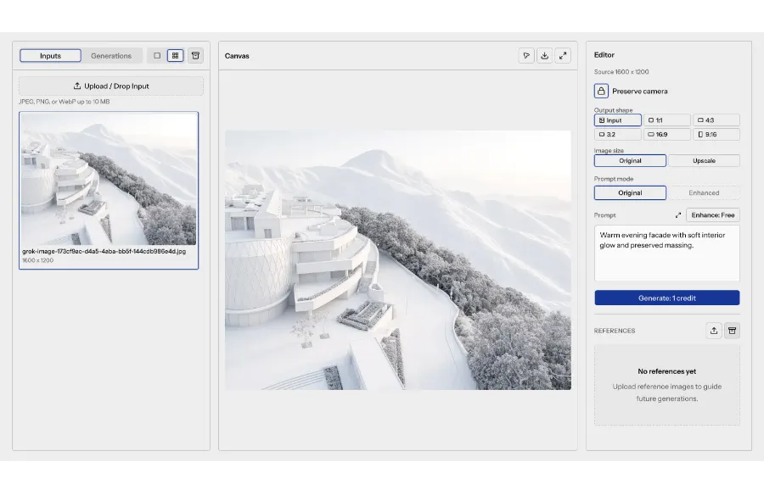Click the Source 1600 x 1200 text
Viewport: 764px width, 479px height.
621,71
